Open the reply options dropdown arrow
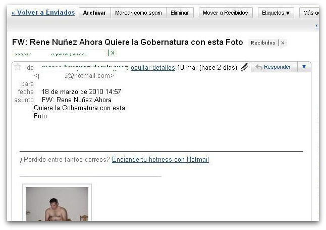 tap(304, 67)
